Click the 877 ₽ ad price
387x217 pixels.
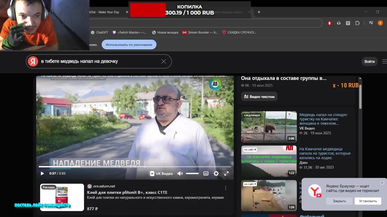tap(92, 209)
